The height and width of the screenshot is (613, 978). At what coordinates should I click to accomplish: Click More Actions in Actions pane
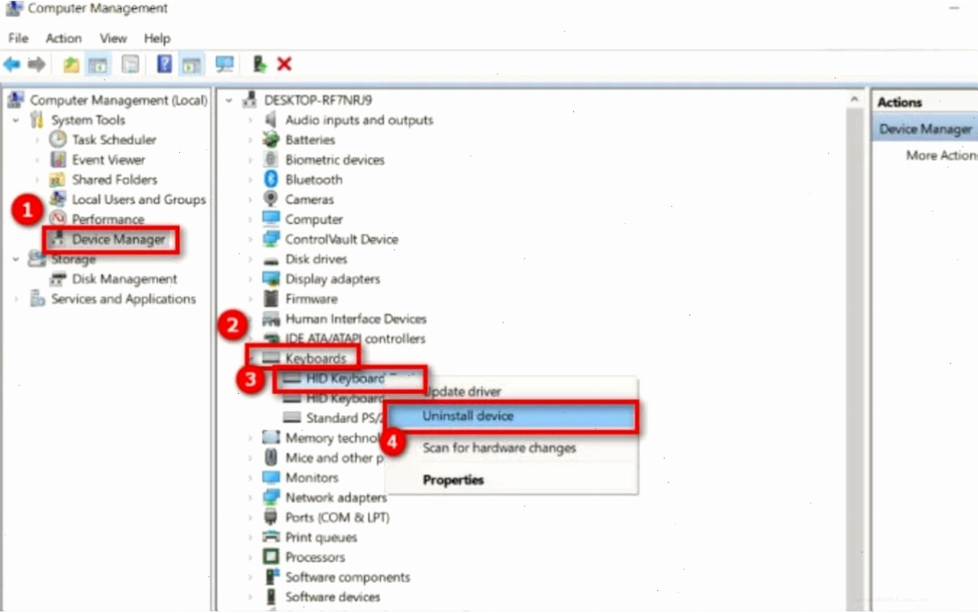tap(941, 155)
